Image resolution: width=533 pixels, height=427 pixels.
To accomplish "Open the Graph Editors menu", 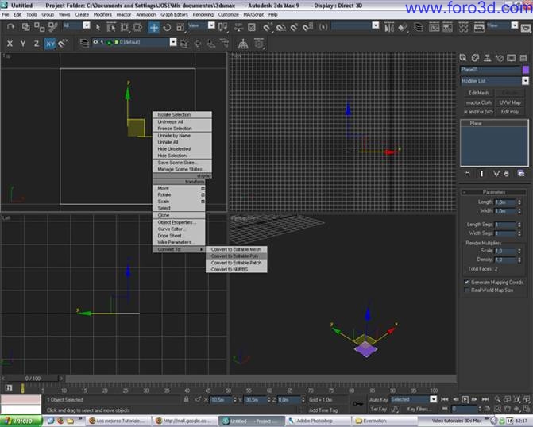I will coord(174,14).
